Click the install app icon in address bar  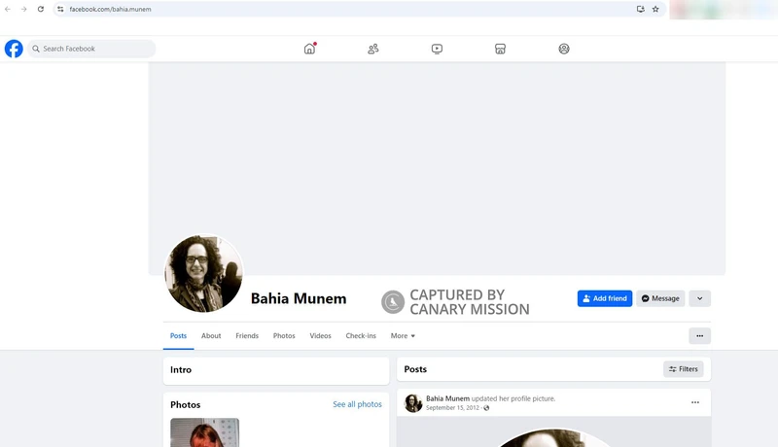coord(641,9)
